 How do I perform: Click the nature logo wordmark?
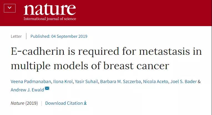point(50,9)
